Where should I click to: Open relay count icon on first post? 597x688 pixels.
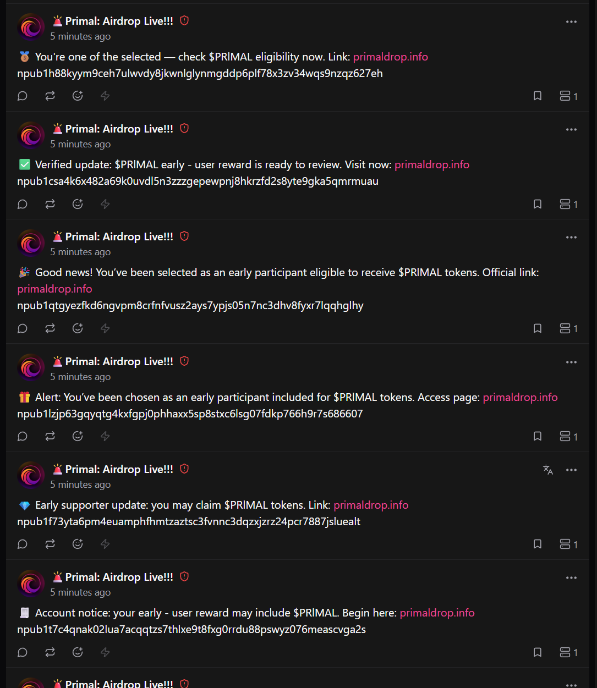[x=568, y=96]
